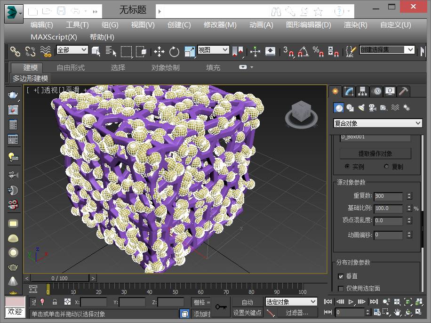431x323 pixels.
Task: Open the 修改器(M) menu
Action: pos(220,25)
